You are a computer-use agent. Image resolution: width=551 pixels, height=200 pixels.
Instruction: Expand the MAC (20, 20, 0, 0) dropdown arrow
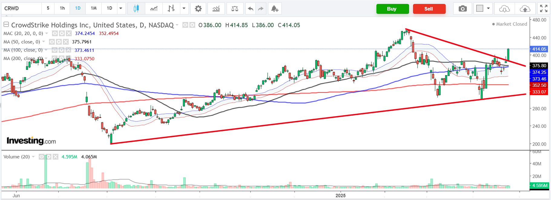[x=47, y=33]
